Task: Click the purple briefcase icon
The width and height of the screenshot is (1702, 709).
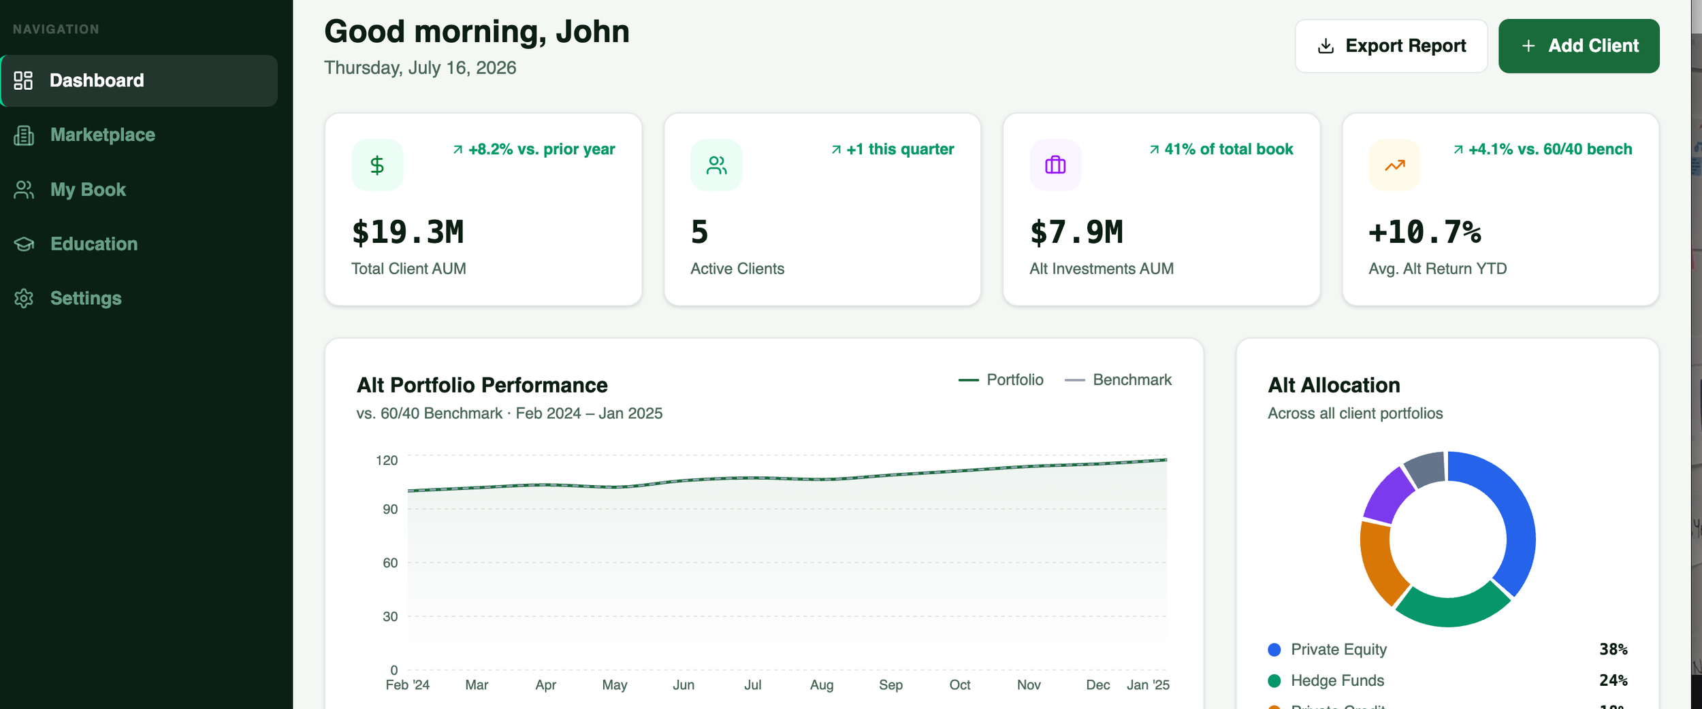Action: click(x=1055, y=165)
